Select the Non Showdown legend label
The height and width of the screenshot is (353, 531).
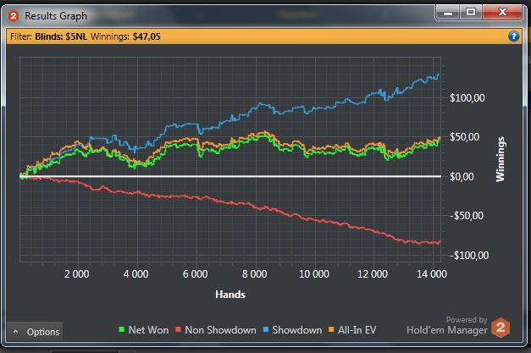tap(220, 330)
